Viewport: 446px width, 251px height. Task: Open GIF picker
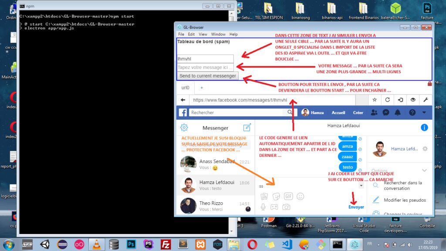[288, 196]
